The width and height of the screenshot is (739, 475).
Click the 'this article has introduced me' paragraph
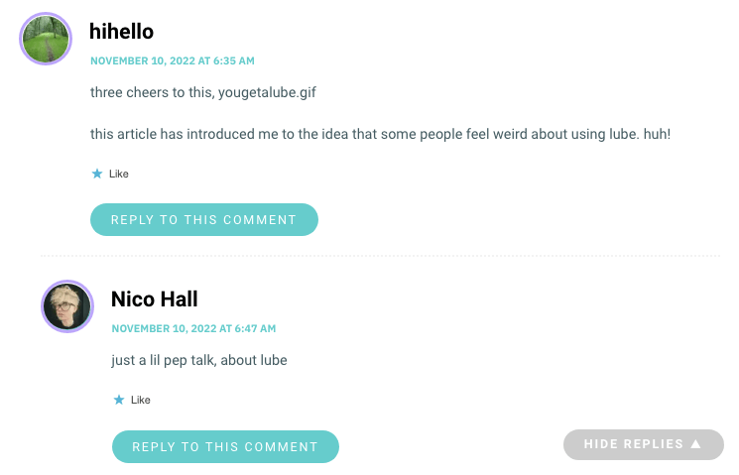[380, 134]
